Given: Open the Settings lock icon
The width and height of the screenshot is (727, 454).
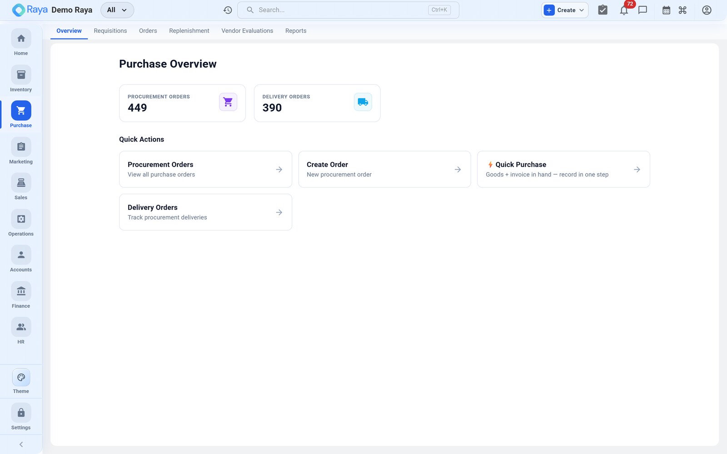Looking at the screenshot, I should tap(21, 413).
